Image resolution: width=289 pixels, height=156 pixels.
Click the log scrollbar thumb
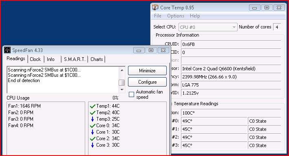[121, 82]
